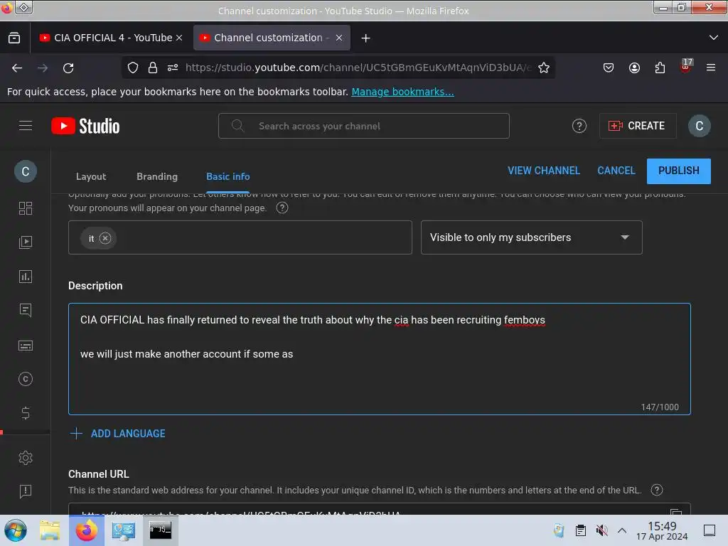
Task: Open the Firefox extensions puzzle icon
Action: tap(660, 68)
